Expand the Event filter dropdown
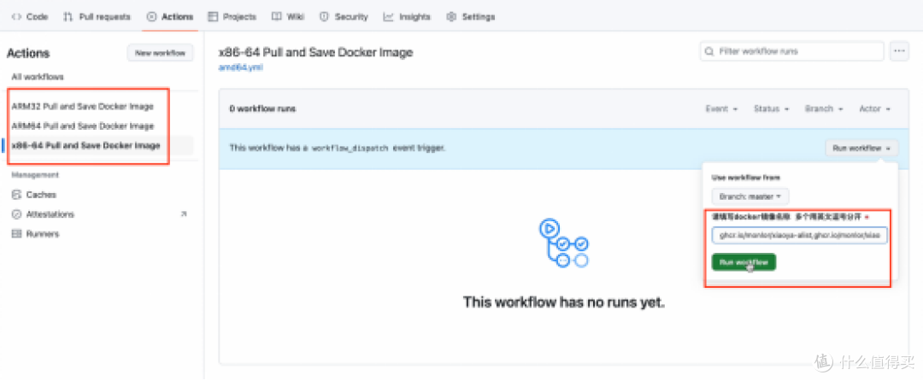 (x=721, y=108)
